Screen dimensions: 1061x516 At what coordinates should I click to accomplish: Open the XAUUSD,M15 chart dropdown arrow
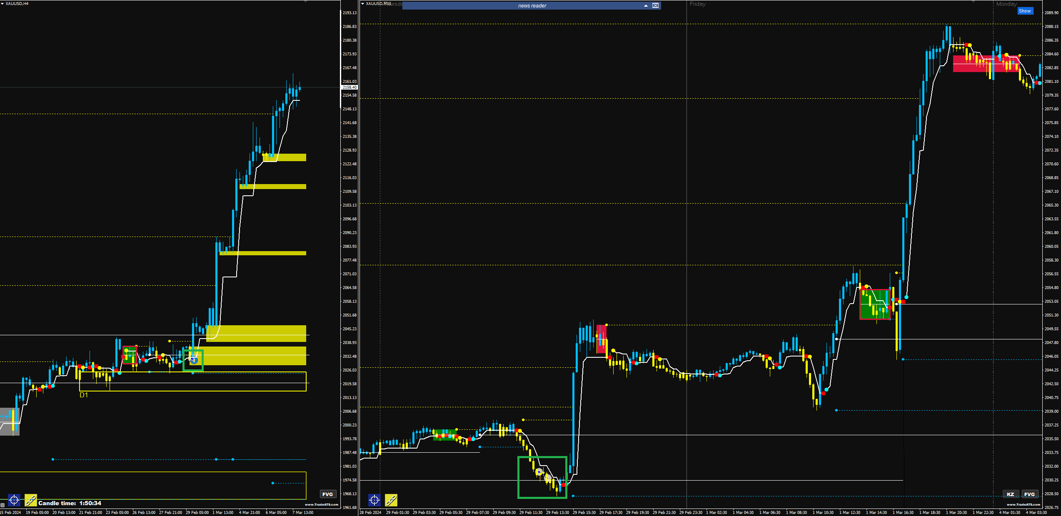point(363,3)
